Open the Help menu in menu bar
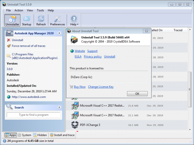This screenshot has width=194, height=145. 51,10
